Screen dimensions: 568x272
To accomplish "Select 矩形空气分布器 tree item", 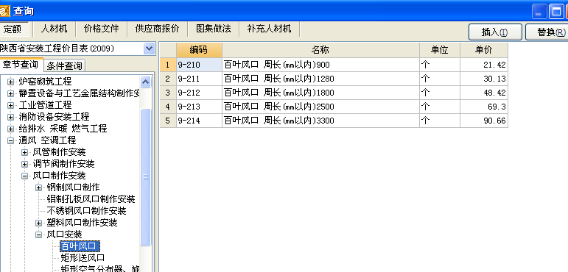I will tap(100, 268).
